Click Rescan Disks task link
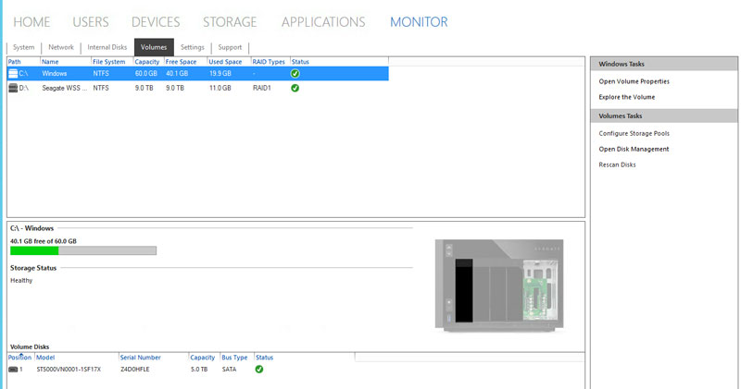 [x=617, y=164]
